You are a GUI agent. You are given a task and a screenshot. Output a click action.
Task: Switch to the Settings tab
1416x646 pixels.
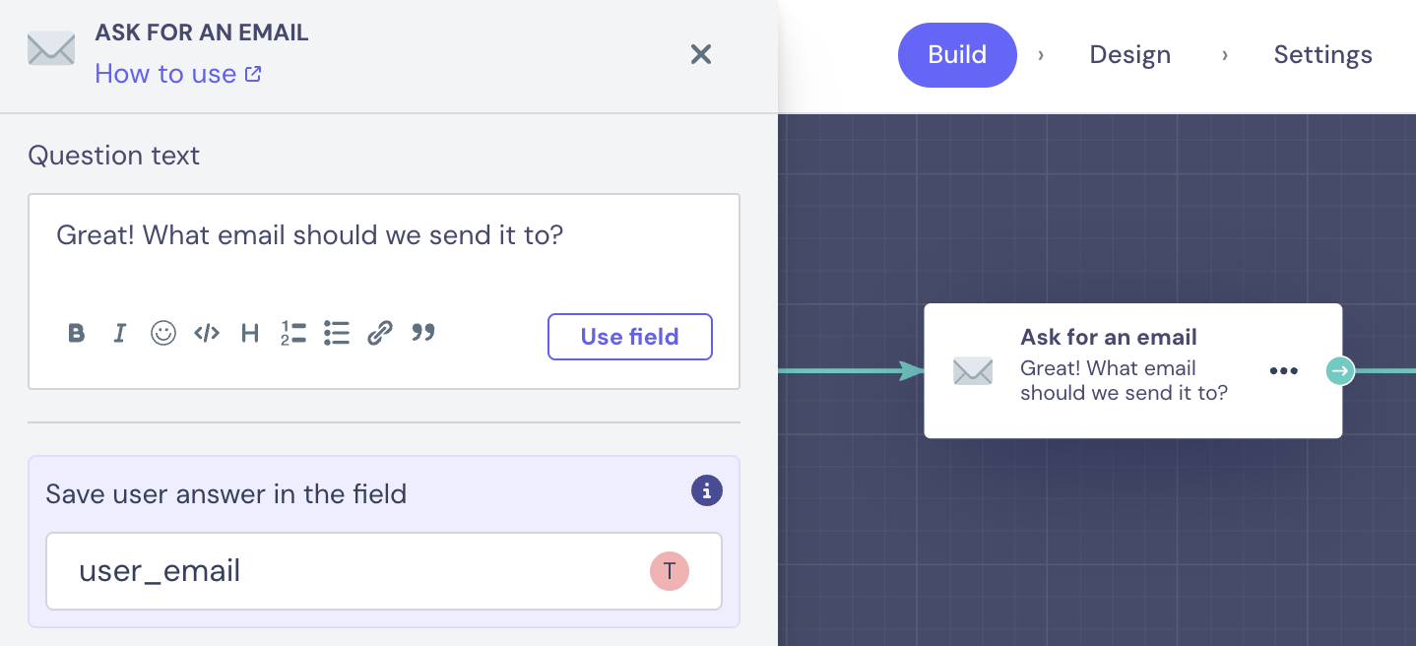coord(1323,55)
